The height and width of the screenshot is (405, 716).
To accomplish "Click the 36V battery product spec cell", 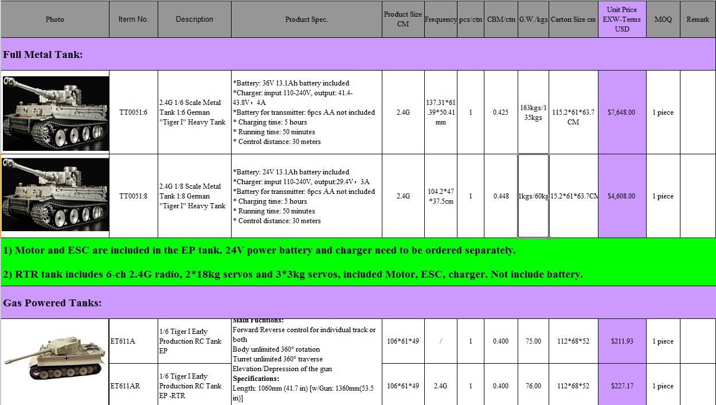I will pos(307,112).
